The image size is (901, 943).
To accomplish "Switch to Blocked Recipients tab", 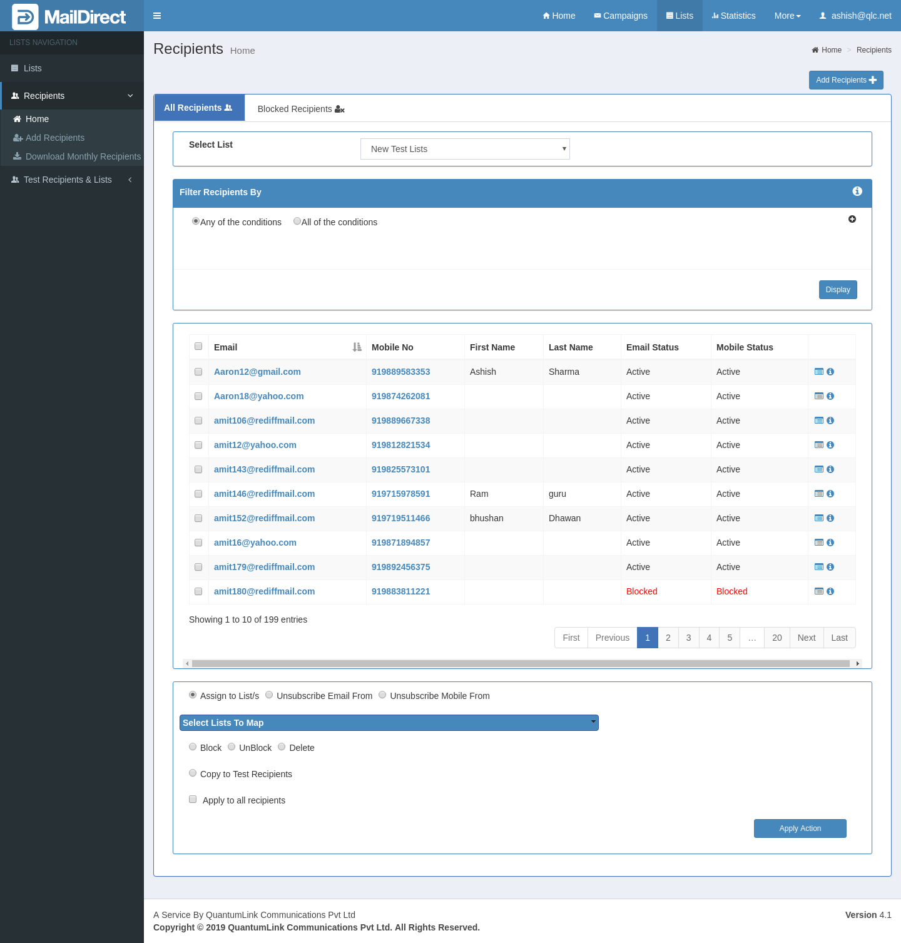I will [x=300, y=109].
